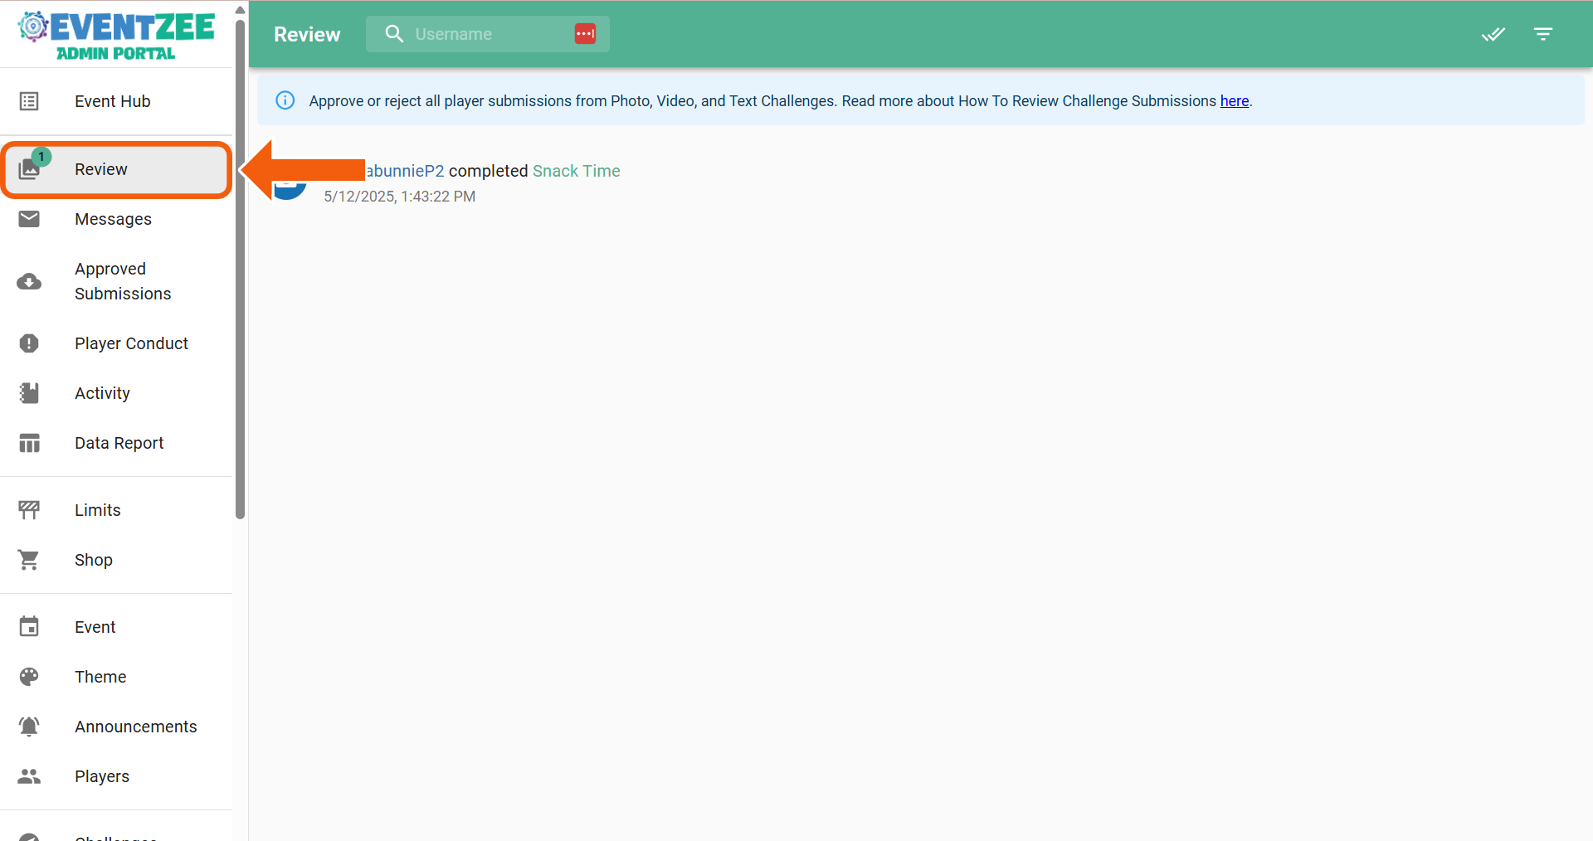Open Event settings page

click(x=116, y=627)
